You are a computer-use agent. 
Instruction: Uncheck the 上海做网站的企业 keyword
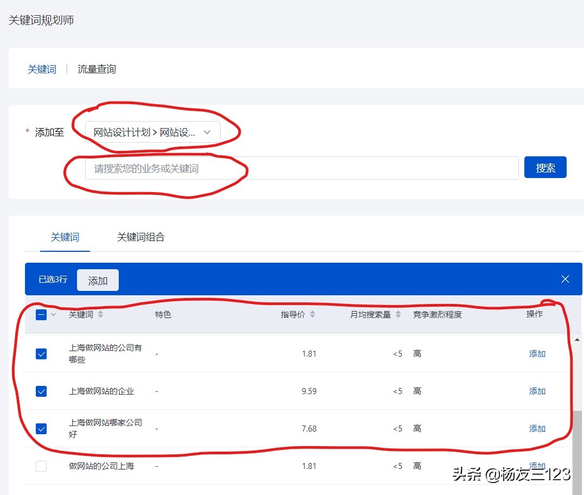click(x=41, y=391)
